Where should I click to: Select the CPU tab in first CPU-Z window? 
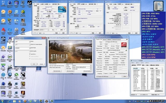(34, 4)
